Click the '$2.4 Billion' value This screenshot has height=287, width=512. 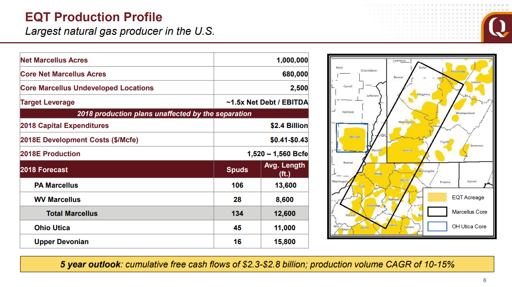point(289,126)
